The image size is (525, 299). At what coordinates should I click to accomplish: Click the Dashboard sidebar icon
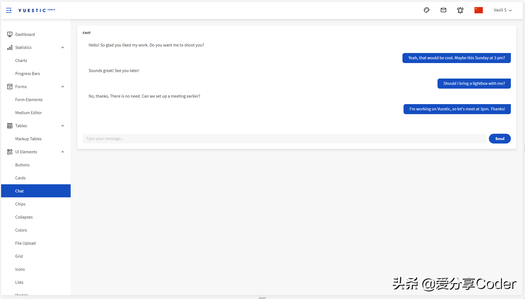click(x=9, y=34)
